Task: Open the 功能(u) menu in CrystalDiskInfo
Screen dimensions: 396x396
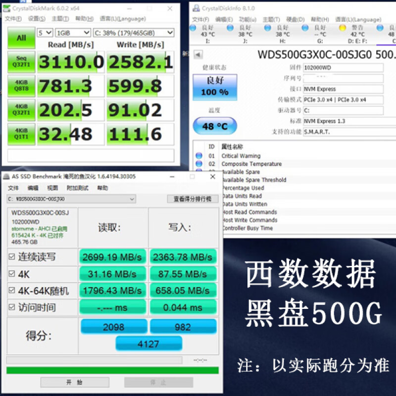Action: click(x=247, y=20)
